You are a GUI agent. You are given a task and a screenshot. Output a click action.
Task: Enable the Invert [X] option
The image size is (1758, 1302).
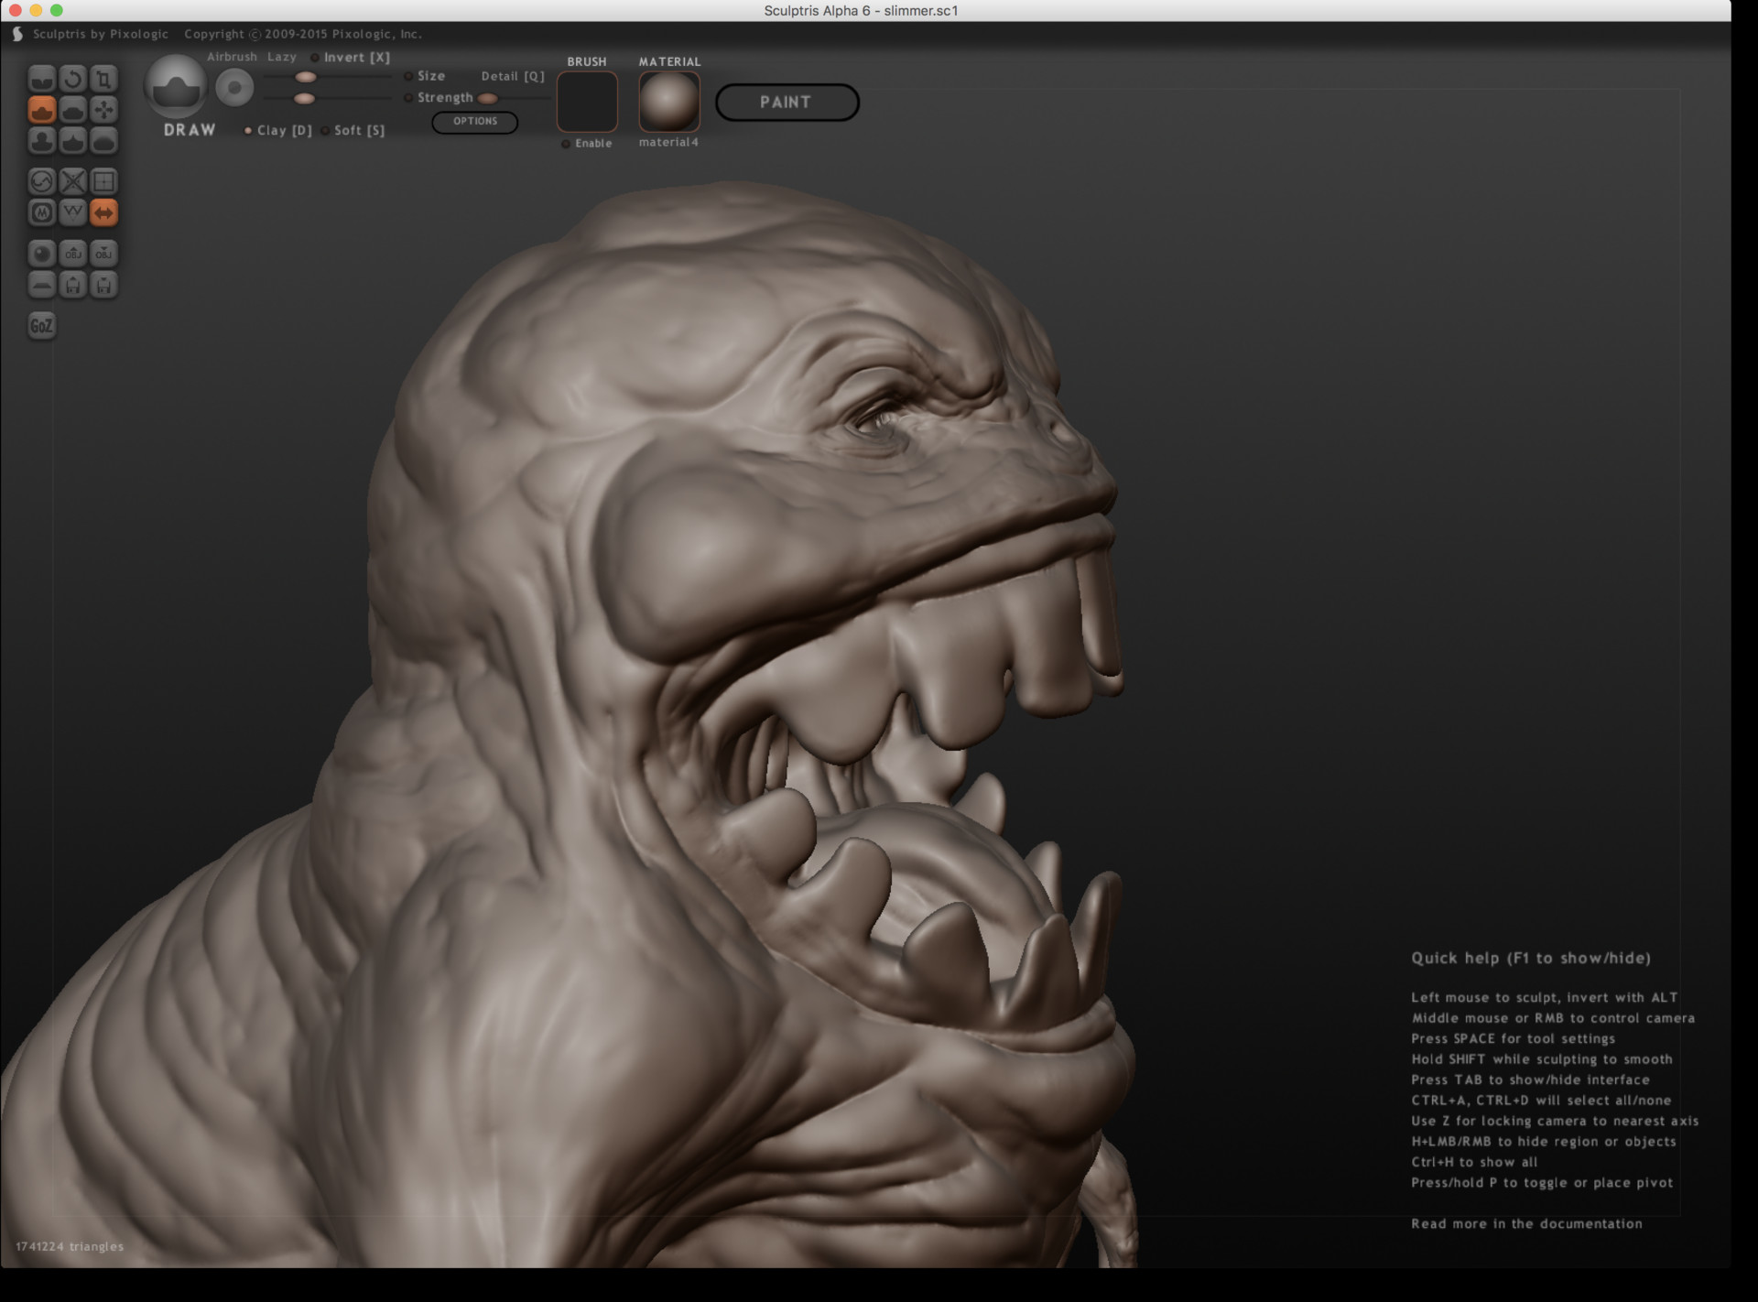coord(351,57)
